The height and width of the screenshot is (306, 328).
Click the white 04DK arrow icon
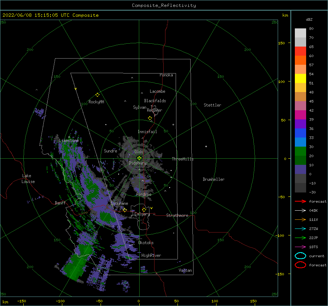click(300, 211)
